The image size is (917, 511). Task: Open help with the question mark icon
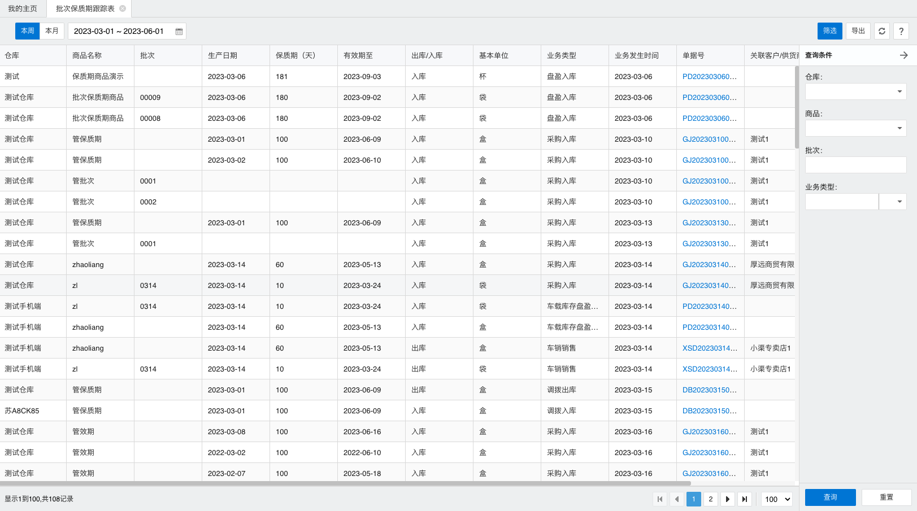pos(901,31)
